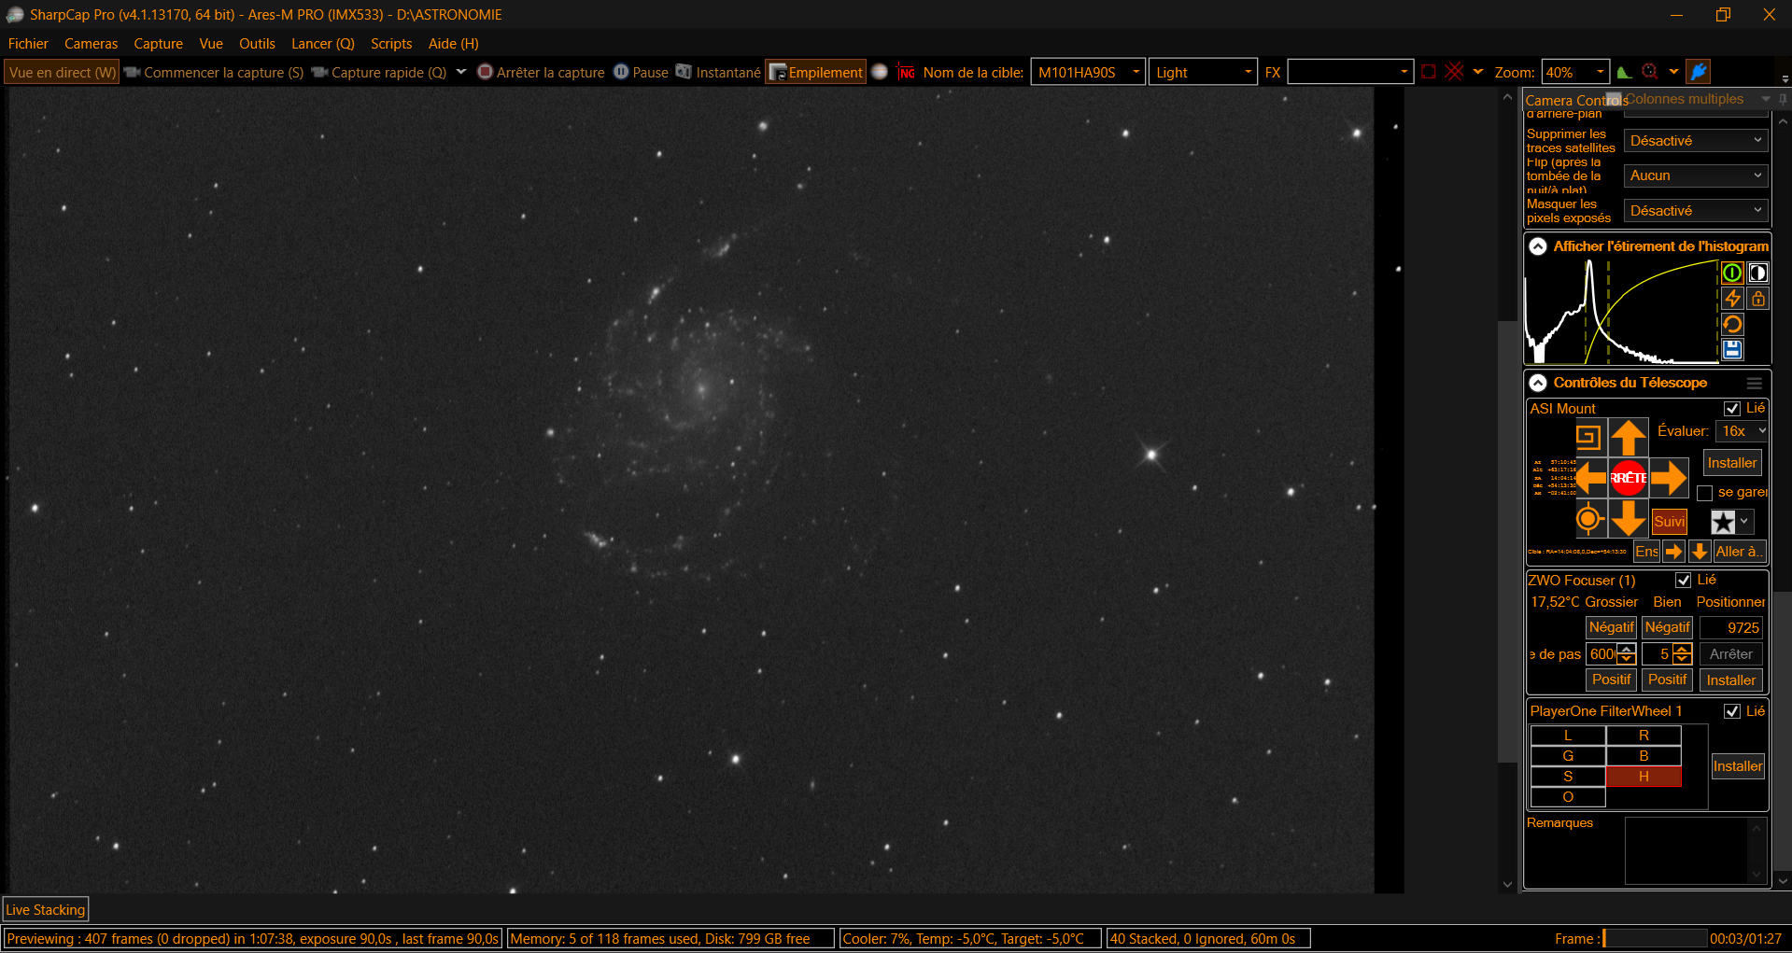Screen dimensions: 1792x953
Task: Check the 'se garer' park checkbox
Action: click(1705, 493)
